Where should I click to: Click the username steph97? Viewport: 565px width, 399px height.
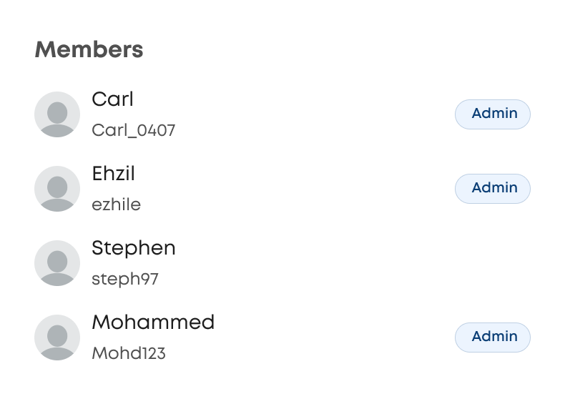125,279
